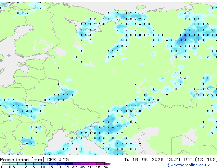Select the 5 mm legend color swatch

pyautogui.click(x=37, y=164)
